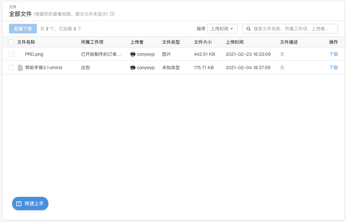
Task: Click the help question-mark icon beside 全部文件
Action: click(x=112, y=14)
